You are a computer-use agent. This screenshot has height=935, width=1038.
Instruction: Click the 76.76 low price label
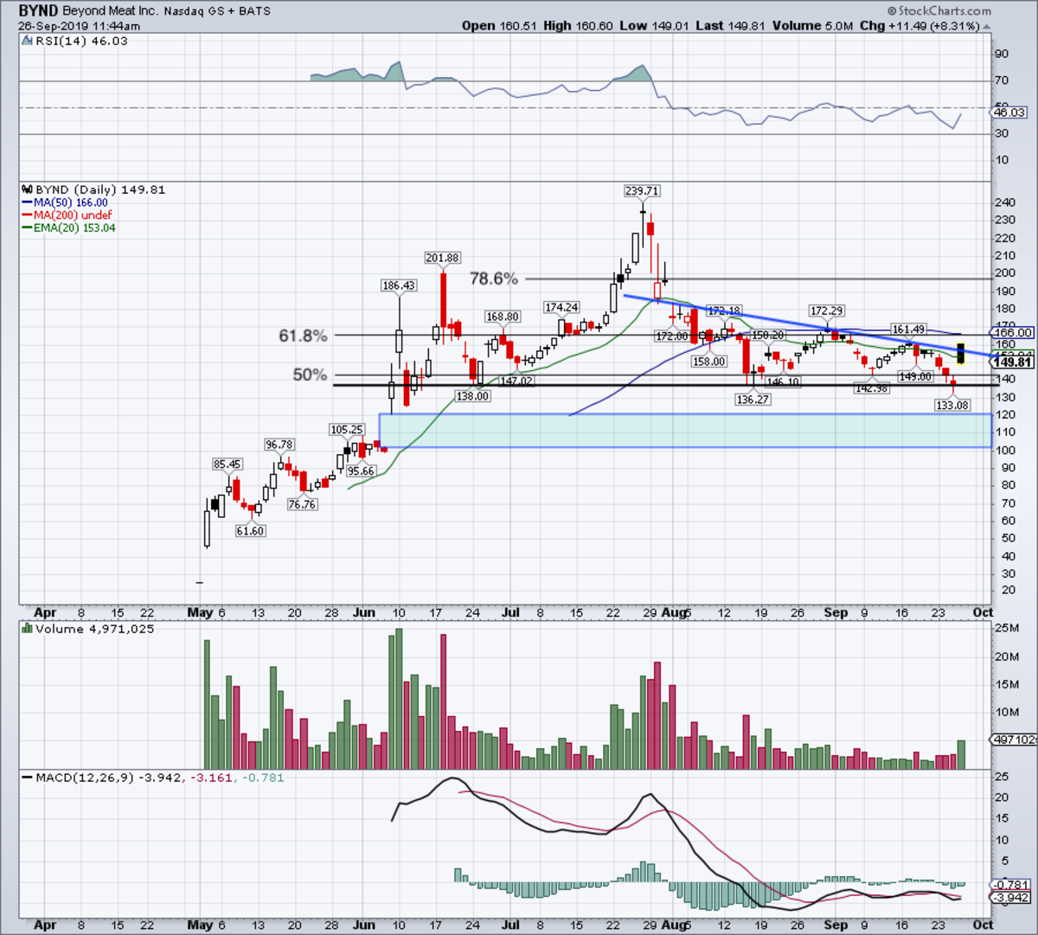(302, 504)
